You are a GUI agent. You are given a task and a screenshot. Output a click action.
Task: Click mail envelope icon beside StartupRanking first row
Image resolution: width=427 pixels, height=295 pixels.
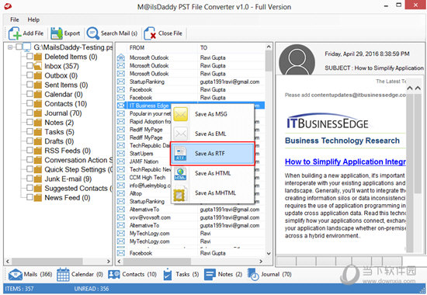coord(121,82)
